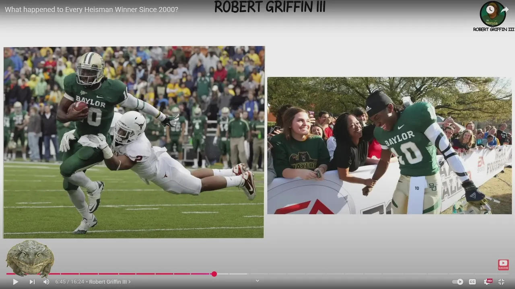The image size is (515, 289).
Task: Skip to the next video
Action: pos(32,282)
